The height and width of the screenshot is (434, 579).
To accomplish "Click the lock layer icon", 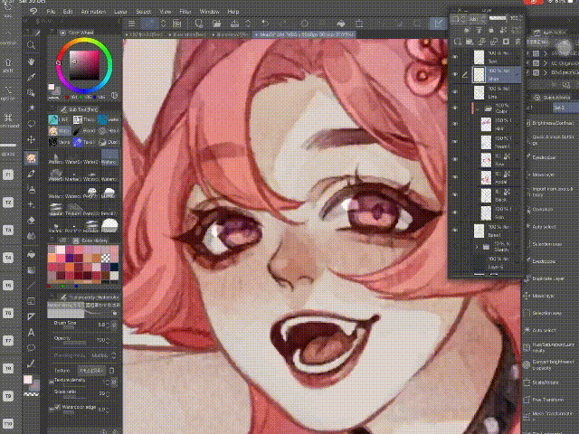I will coord(490,30).
